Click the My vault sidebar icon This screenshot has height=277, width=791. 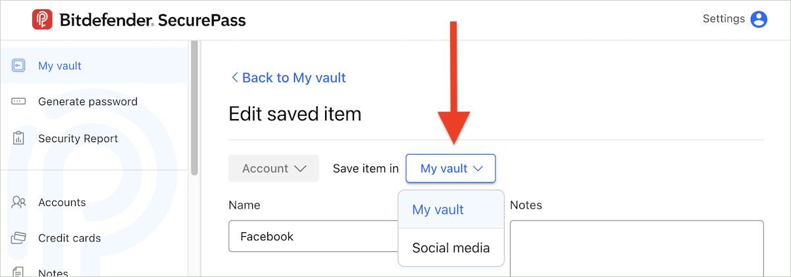click(x=18, y=66)
